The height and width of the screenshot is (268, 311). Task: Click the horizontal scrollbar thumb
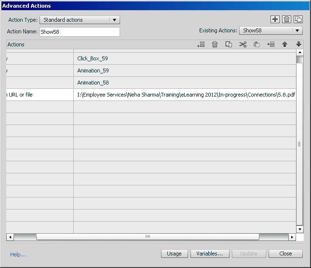point(148,237)
